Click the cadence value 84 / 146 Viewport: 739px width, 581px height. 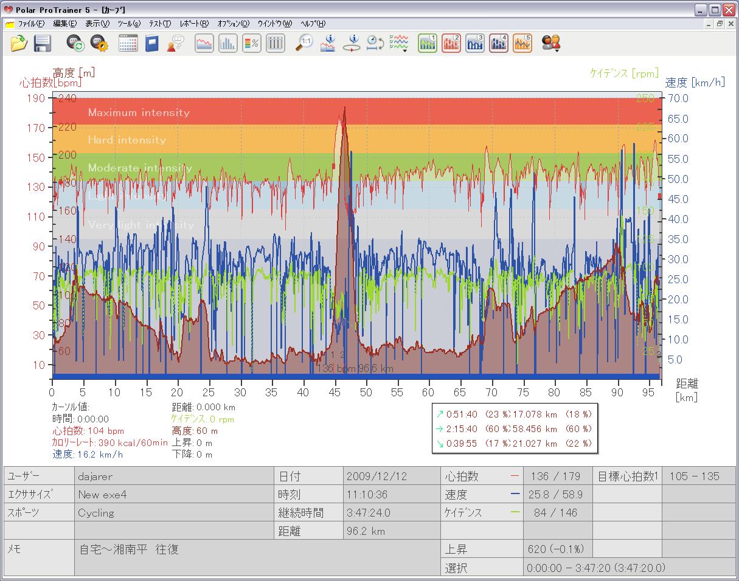coord(558,512)
